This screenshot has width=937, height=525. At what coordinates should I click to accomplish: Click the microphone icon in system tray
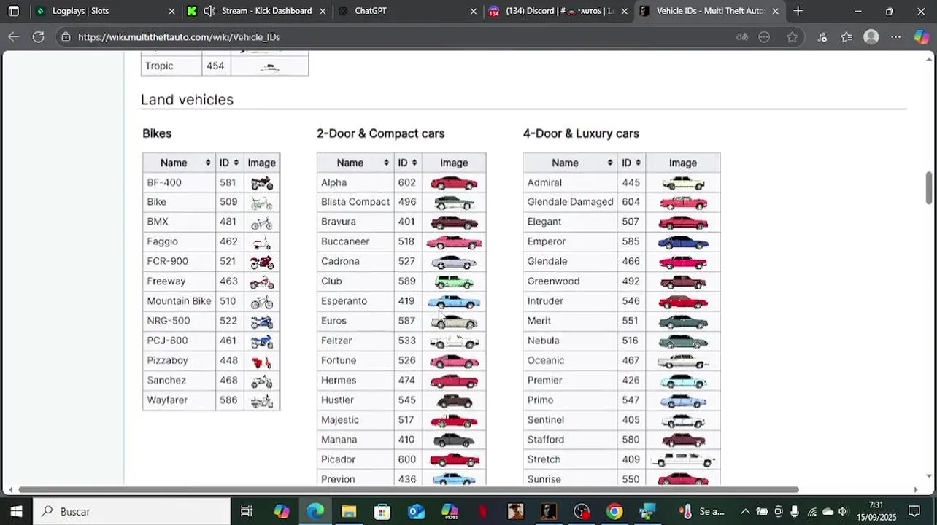click(794, 512)
